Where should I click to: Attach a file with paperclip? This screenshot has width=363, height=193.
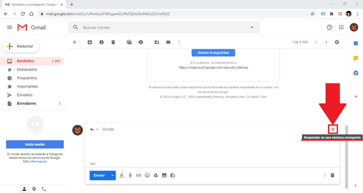pyautogui.click(x=130, y=175)
